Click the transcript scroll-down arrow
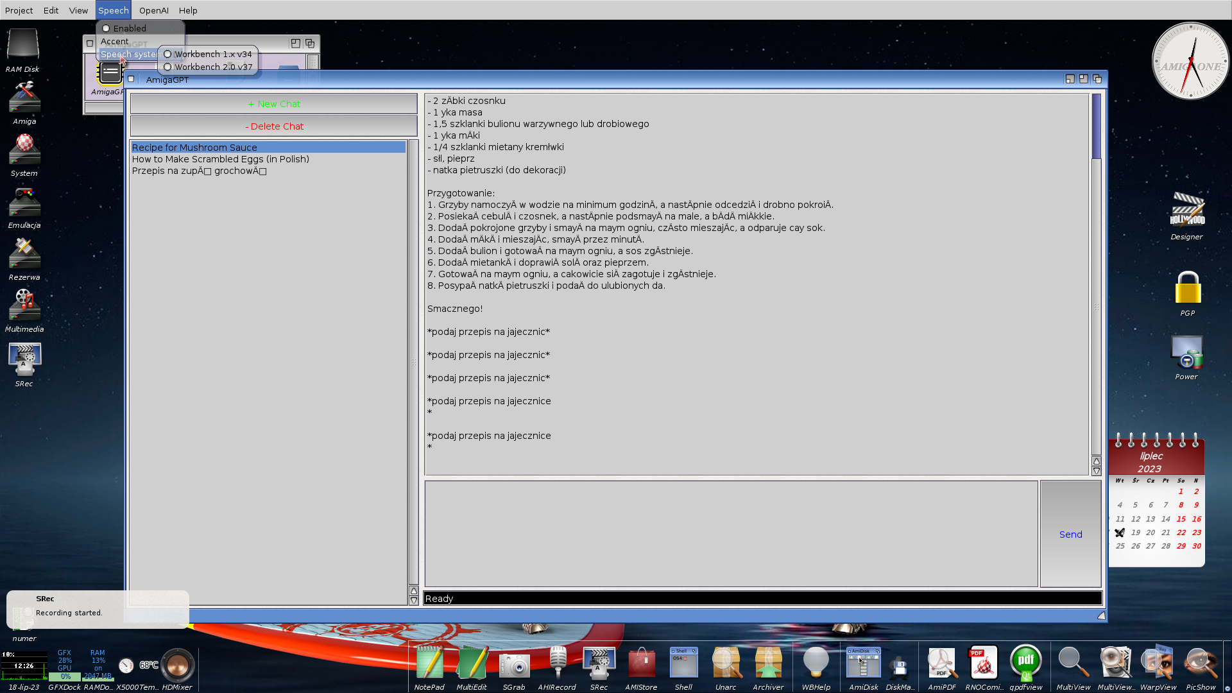 click(x=1097, y=471)
